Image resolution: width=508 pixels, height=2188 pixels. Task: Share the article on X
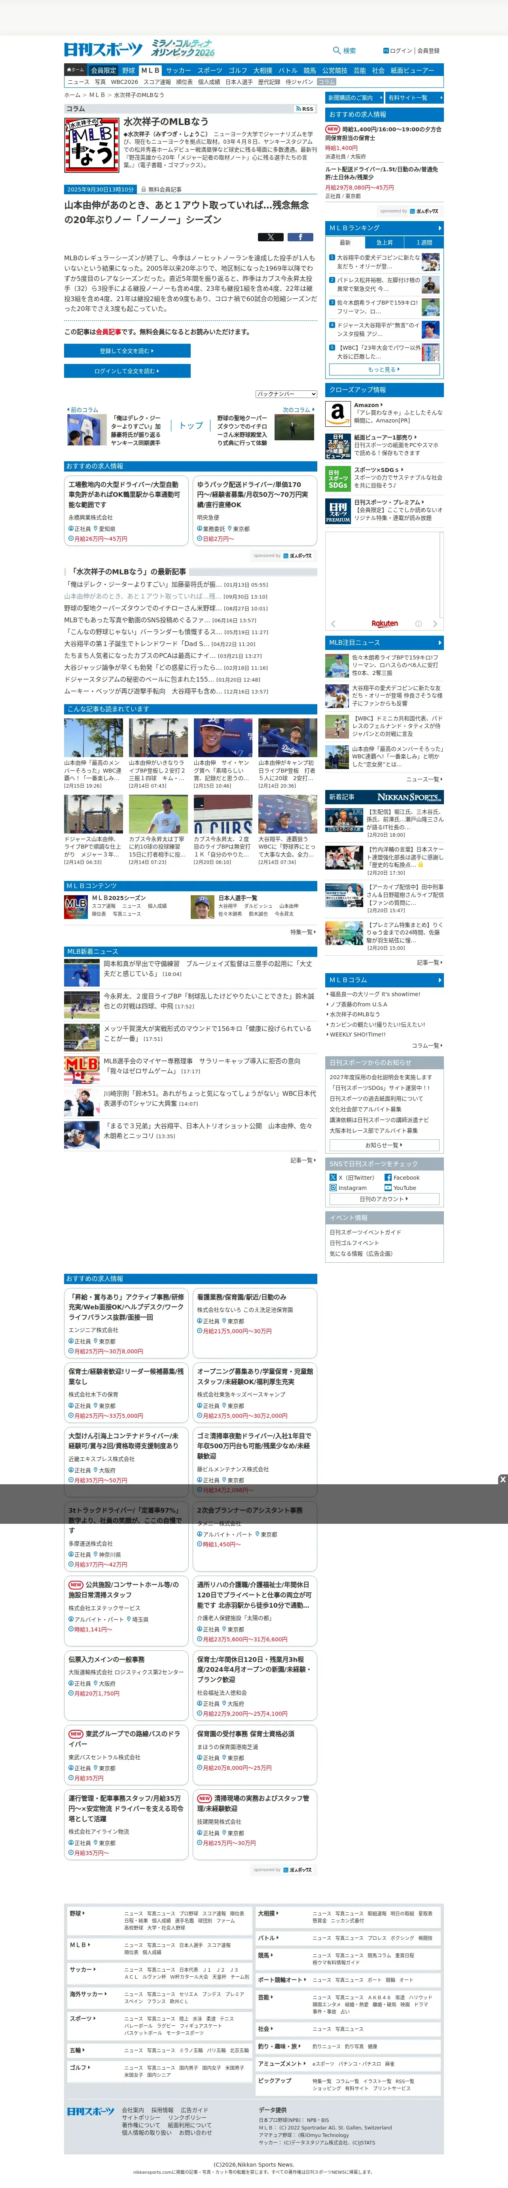[x=270, y=237]
